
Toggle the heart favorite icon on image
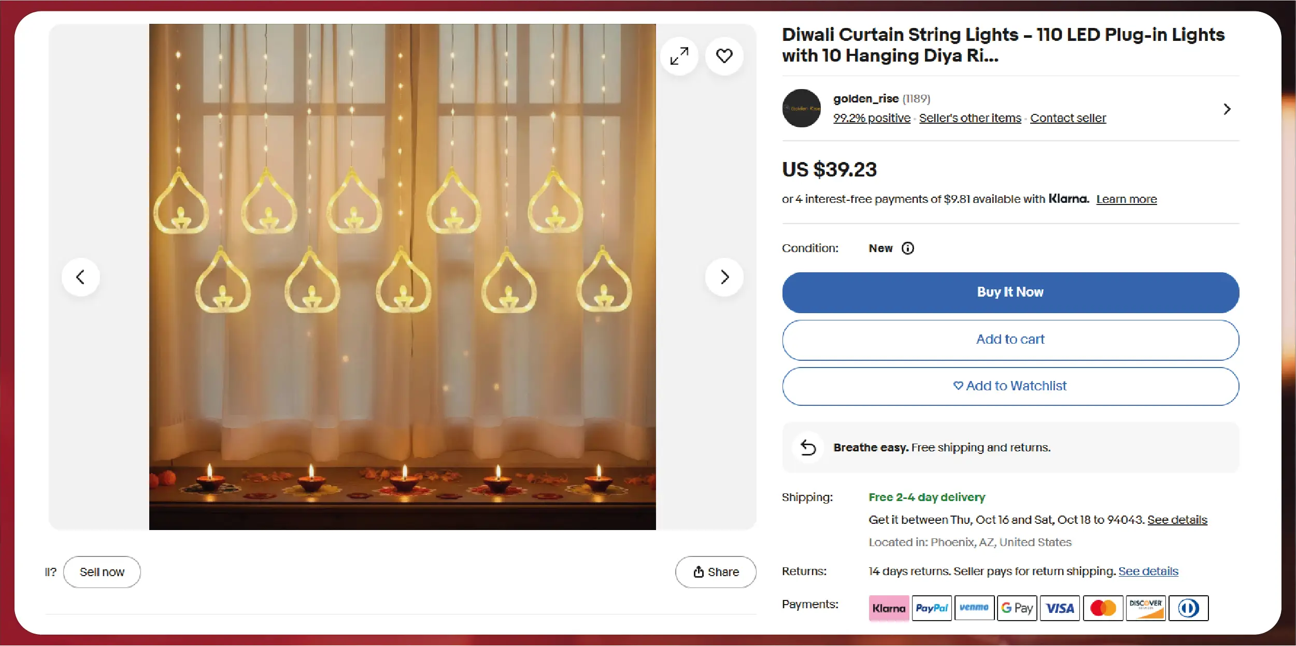(724, 56)
